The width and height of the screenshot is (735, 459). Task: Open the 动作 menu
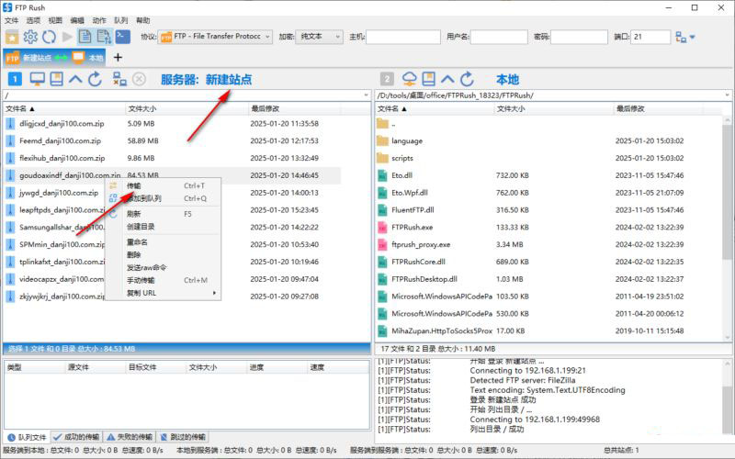[x=99, y=20]
